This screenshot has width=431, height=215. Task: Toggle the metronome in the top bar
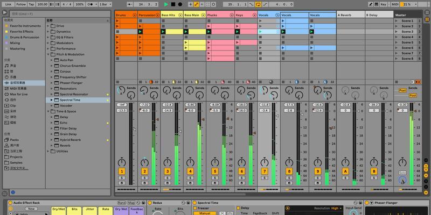91,4
